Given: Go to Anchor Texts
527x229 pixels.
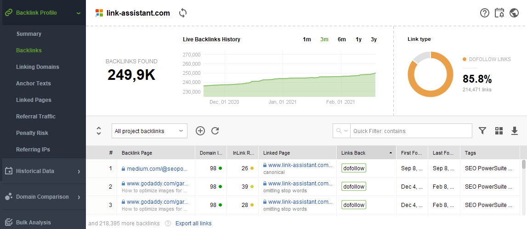Looking at the screenshot, I should coord(33,83).
